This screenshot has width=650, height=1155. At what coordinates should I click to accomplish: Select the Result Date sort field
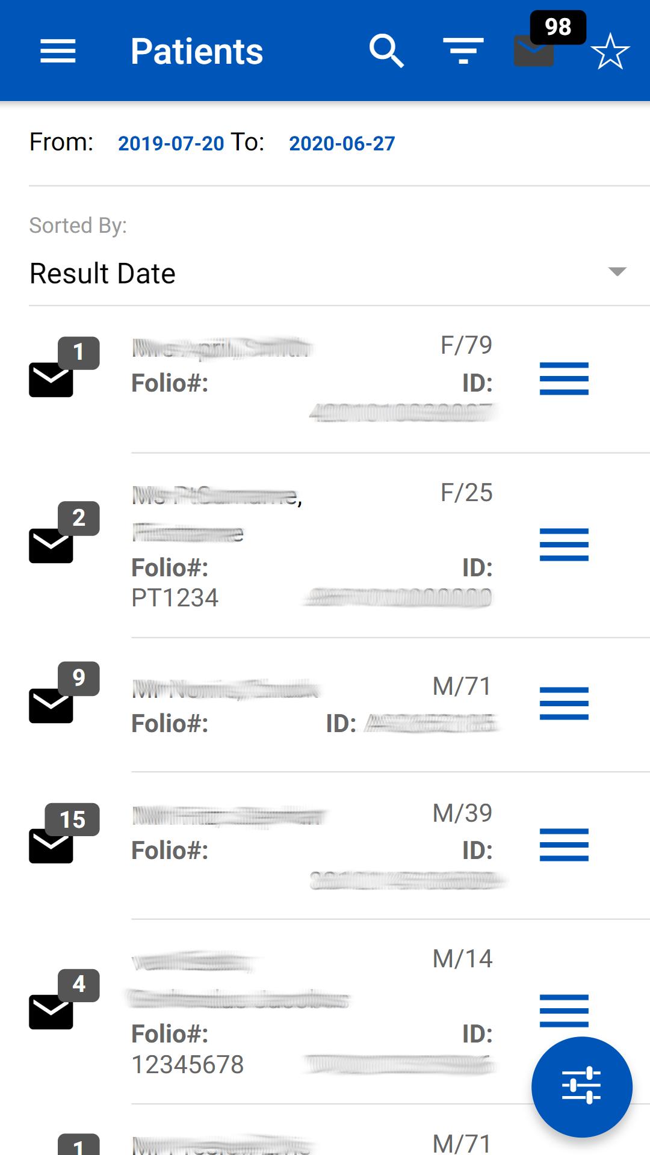(328, 274)
